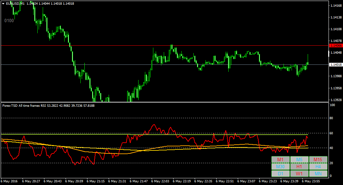Image resolution: width=343 pixels, height=185 pixels.
Task: Select the MN timeframe button
Action: tap(318, 174)
